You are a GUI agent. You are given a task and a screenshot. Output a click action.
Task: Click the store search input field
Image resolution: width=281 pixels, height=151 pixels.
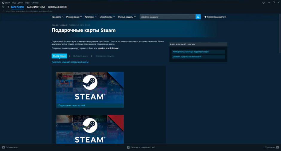point(168,17)
